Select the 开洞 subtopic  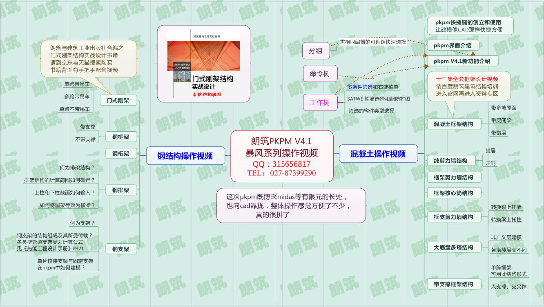490,163
